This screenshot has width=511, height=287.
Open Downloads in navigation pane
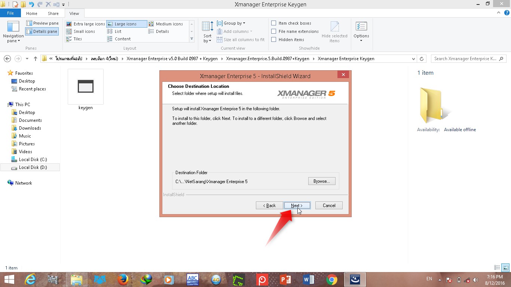[x=30, y=128]
